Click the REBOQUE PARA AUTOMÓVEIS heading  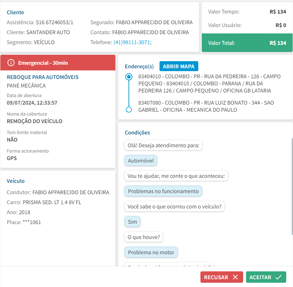click(43, 77)
